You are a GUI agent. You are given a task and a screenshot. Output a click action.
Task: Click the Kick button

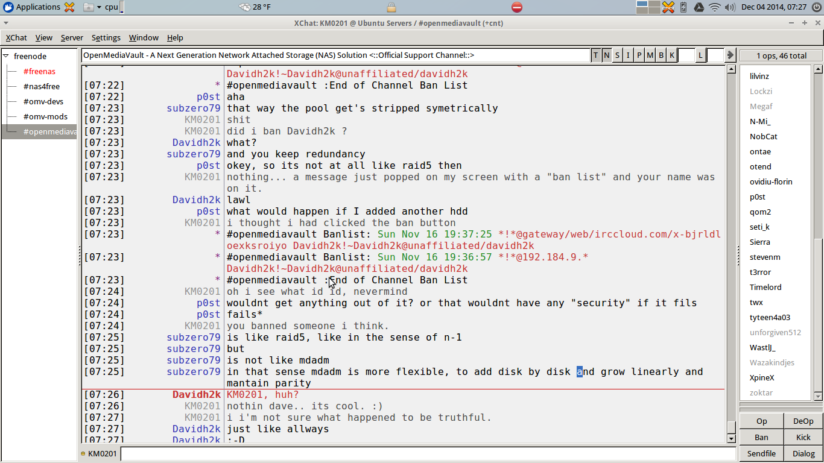pos(803,438)
